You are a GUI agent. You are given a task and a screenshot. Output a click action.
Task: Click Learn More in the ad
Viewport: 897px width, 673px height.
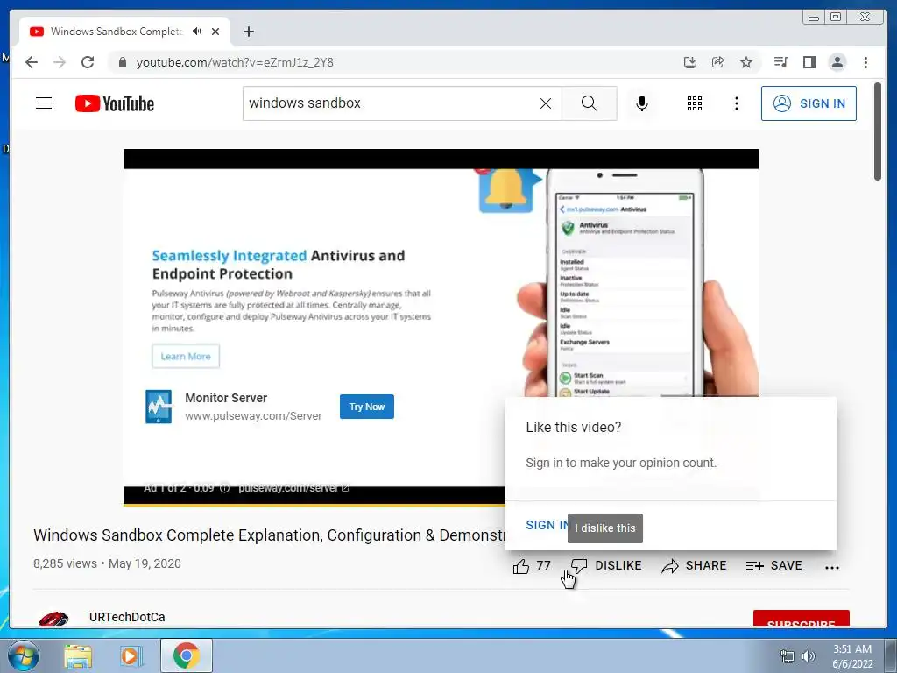point(186,356)
